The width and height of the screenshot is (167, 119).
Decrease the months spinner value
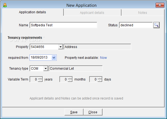click(x=70, y=81)
